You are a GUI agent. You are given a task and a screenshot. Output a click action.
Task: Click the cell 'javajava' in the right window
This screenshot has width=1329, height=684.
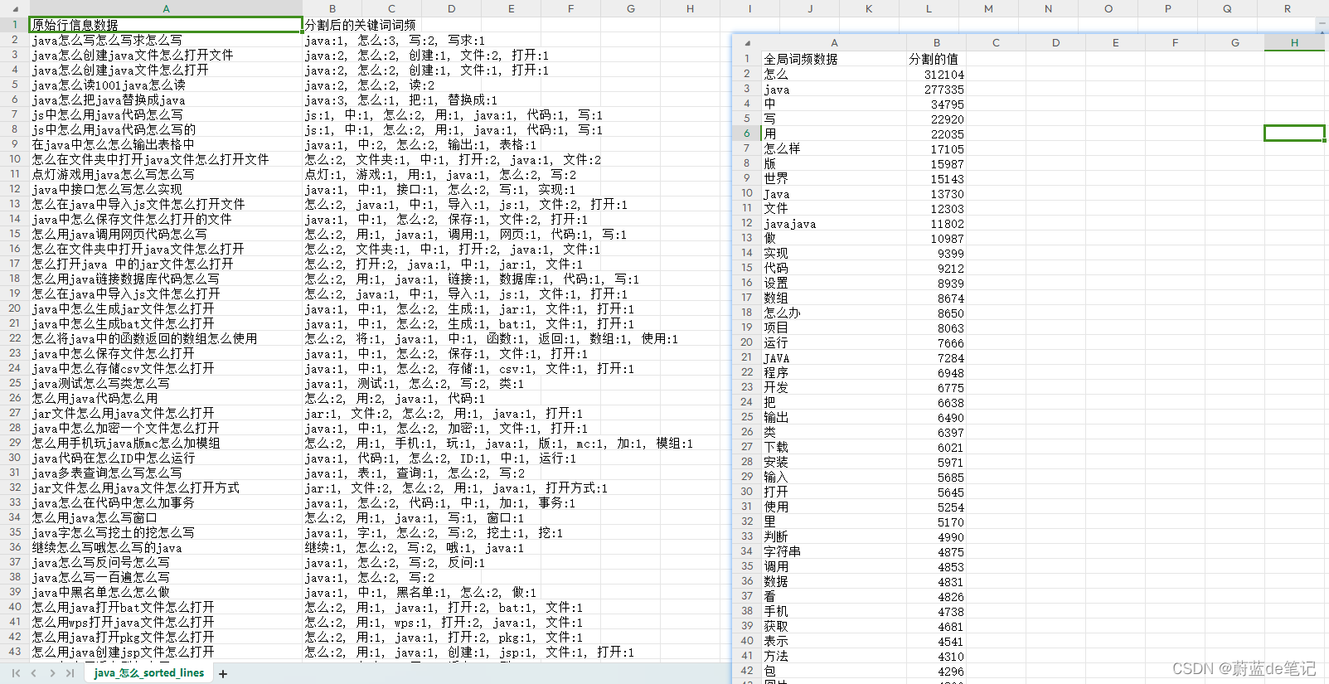(834, 223)
